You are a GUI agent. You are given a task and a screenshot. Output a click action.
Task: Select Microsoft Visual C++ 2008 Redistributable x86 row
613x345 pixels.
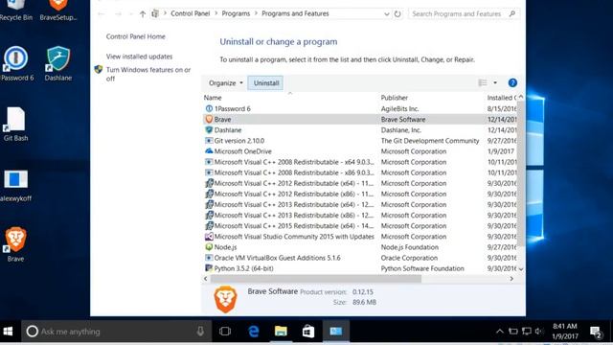click(x=360, y=172)
